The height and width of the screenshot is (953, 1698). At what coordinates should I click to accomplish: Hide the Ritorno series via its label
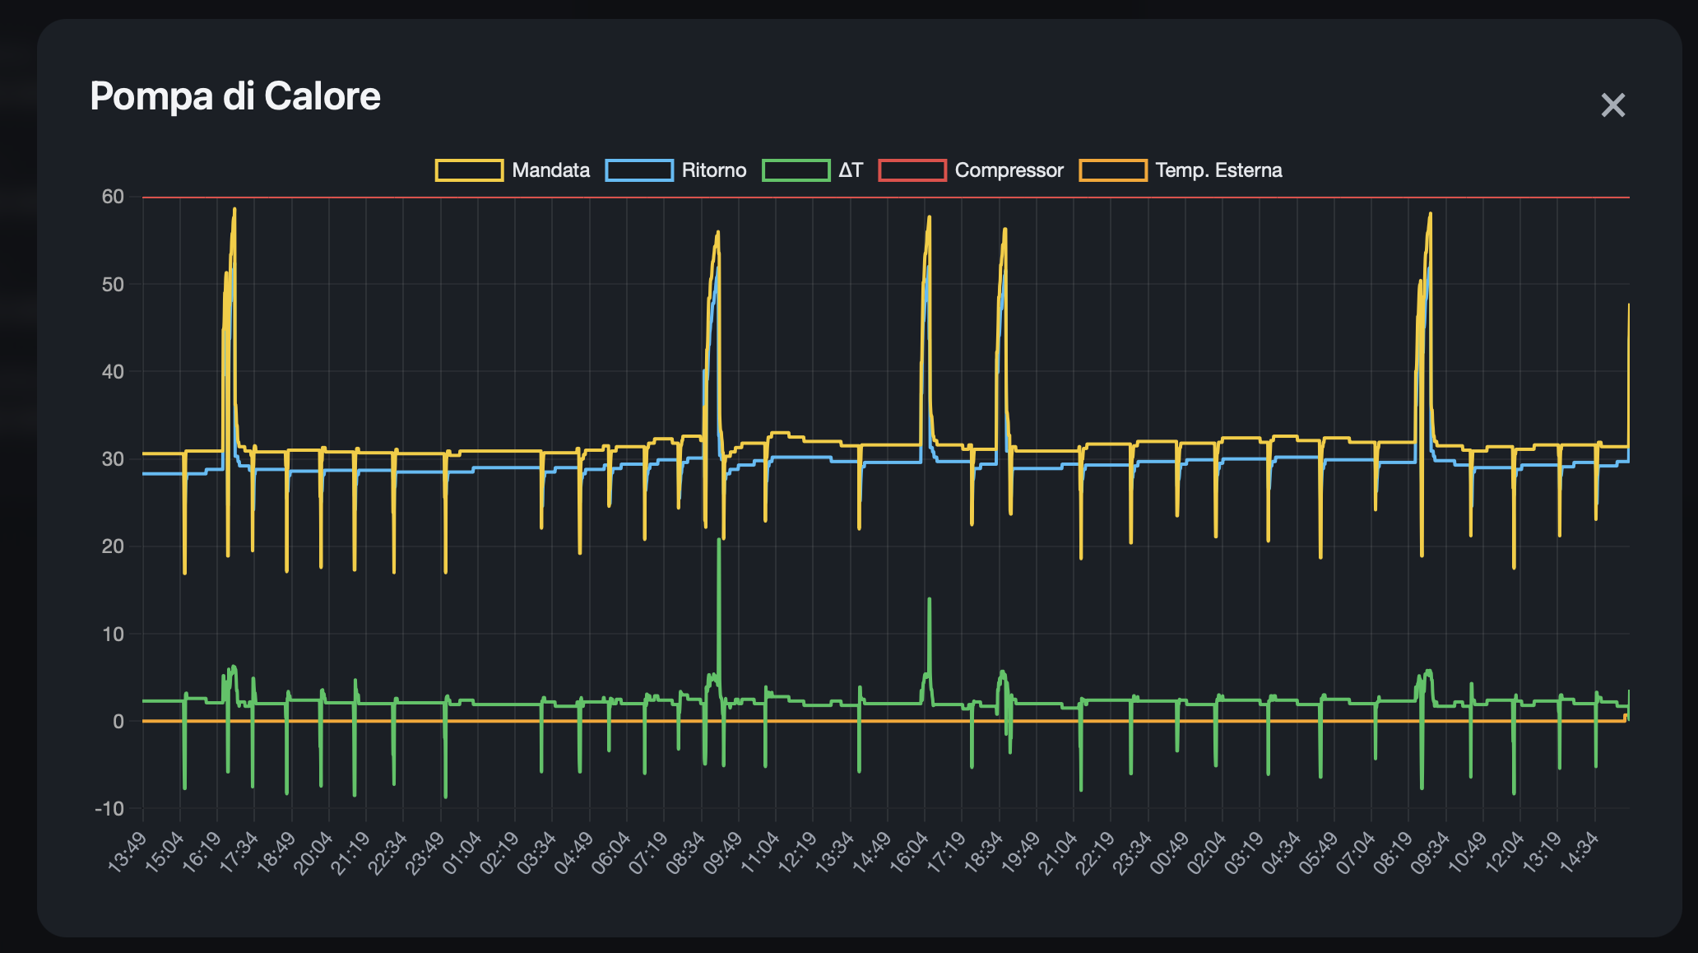713,170
